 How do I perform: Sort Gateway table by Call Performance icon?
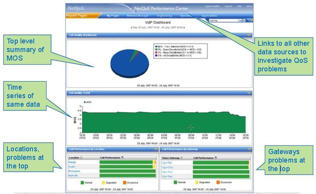click(216, 158)
